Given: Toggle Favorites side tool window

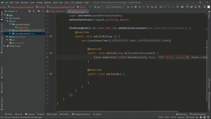Looking at the screenshot, I should (x=2, y=87).
